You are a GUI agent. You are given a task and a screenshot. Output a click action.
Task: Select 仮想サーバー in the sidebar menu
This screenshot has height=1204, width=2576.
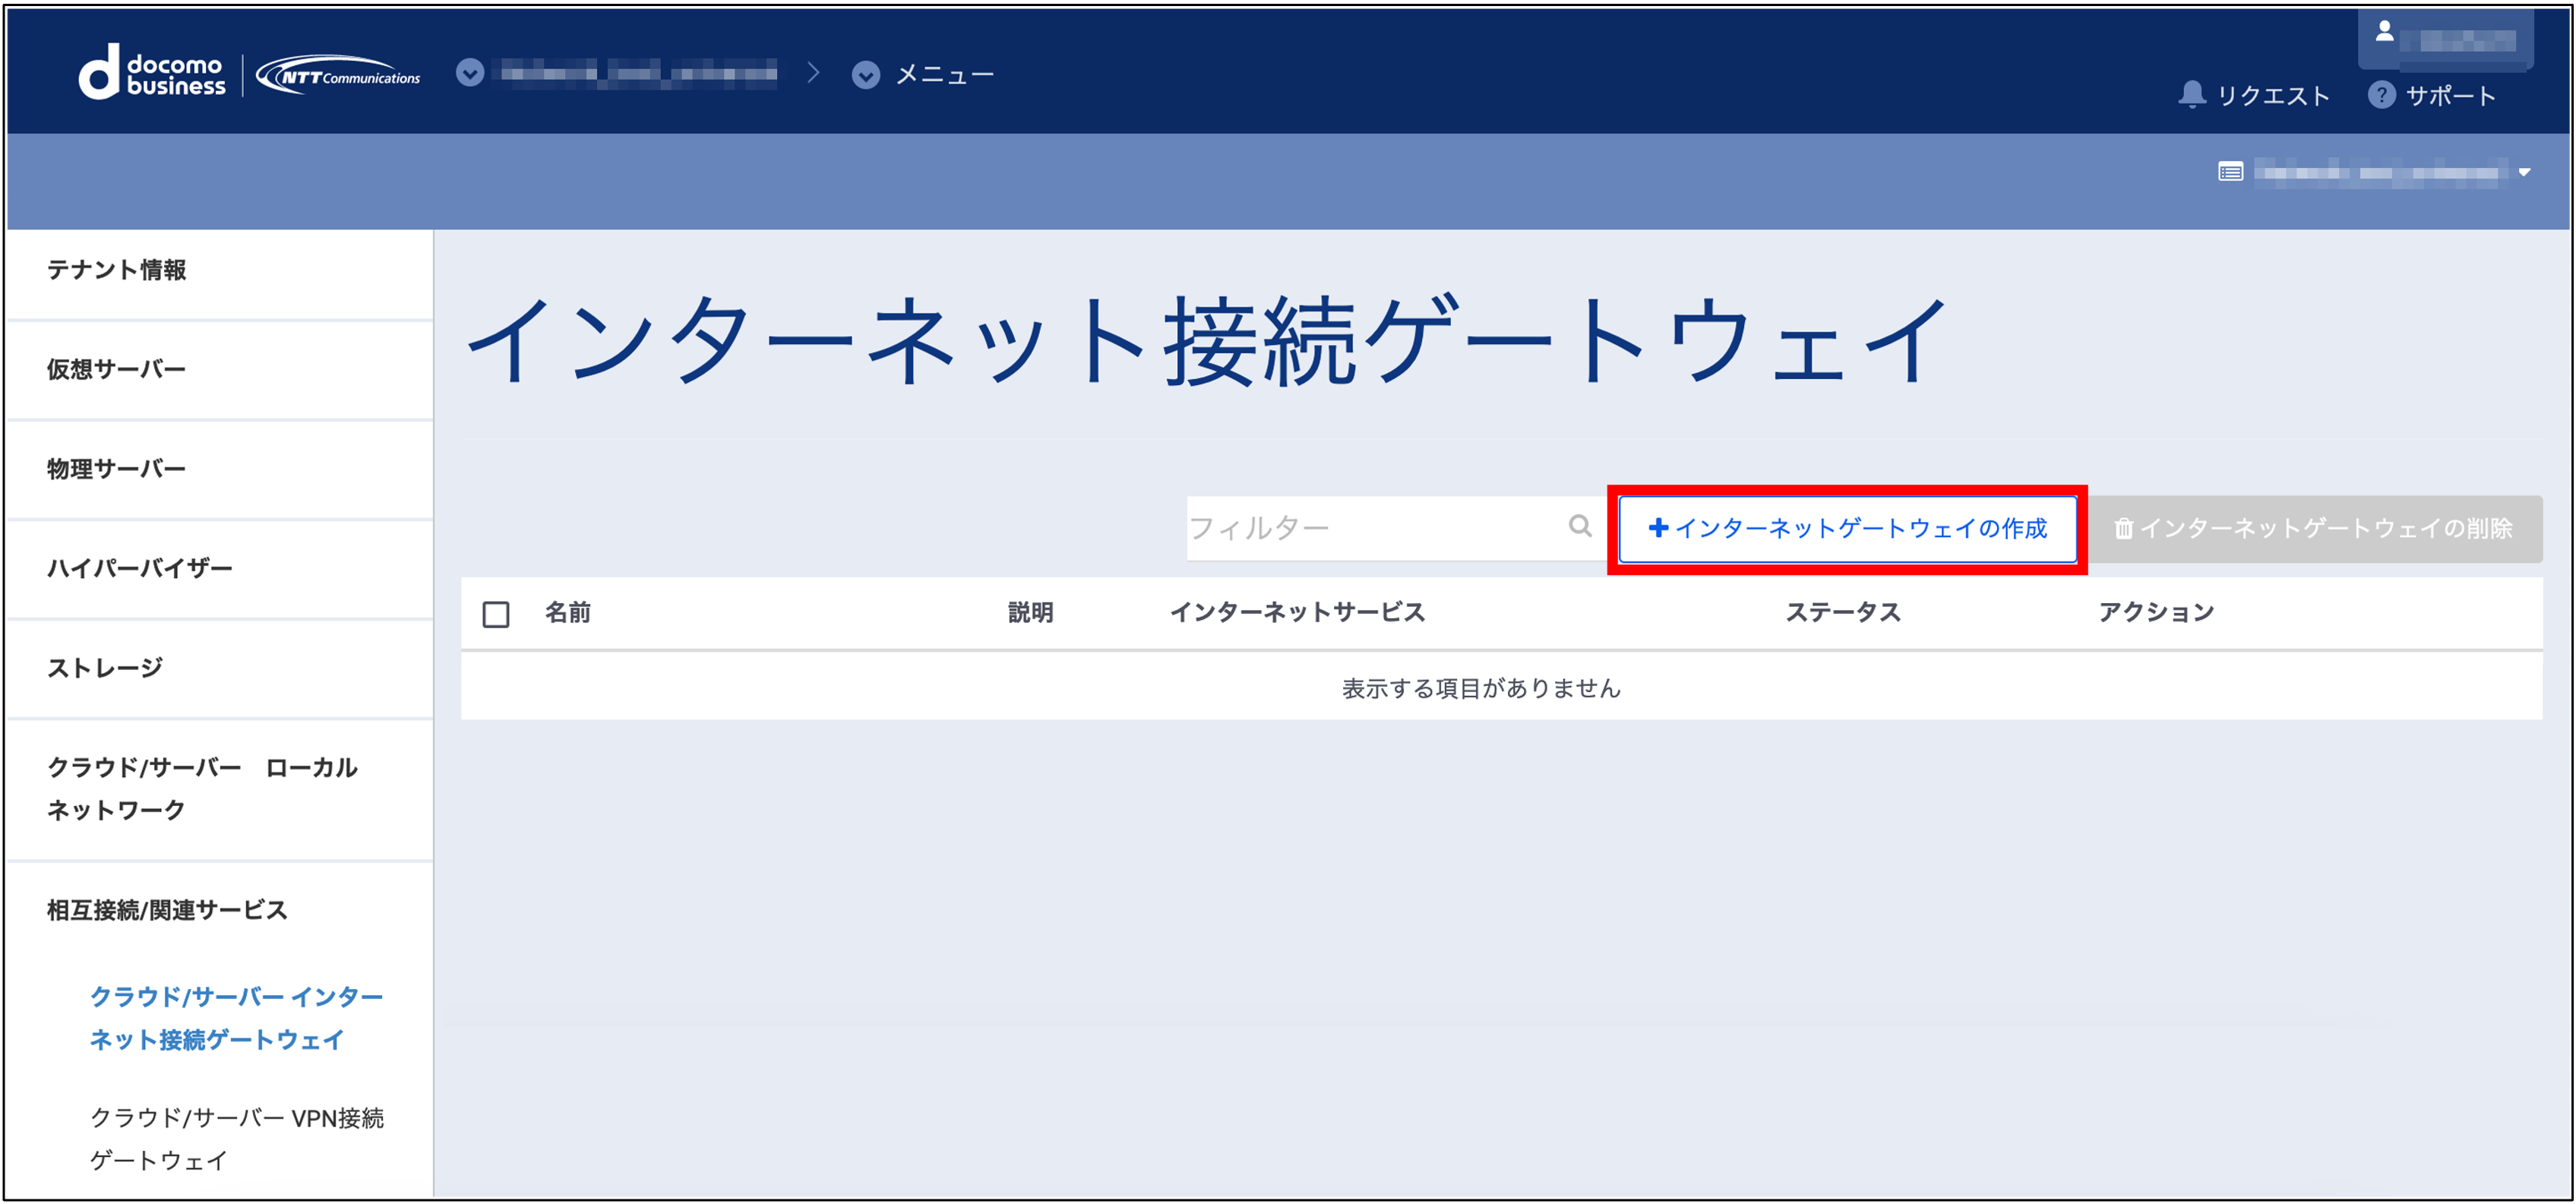click(117, 369)
